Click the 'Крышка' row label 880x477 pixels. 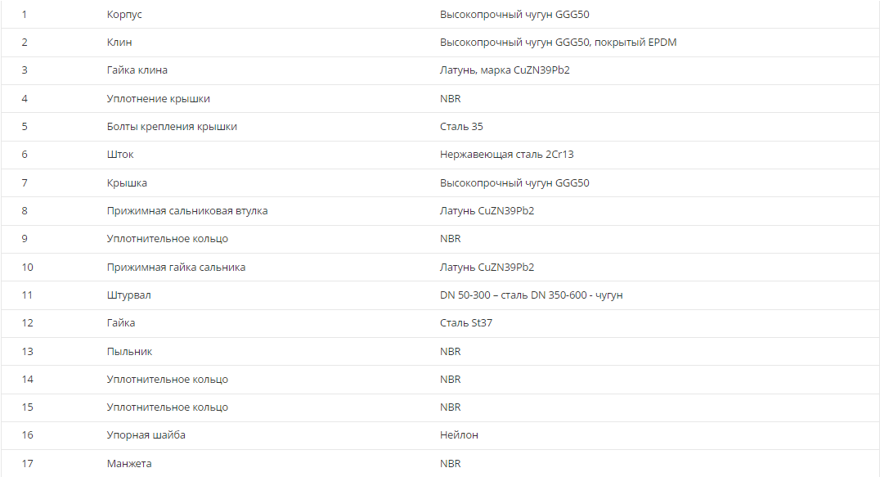coord(127,183)
